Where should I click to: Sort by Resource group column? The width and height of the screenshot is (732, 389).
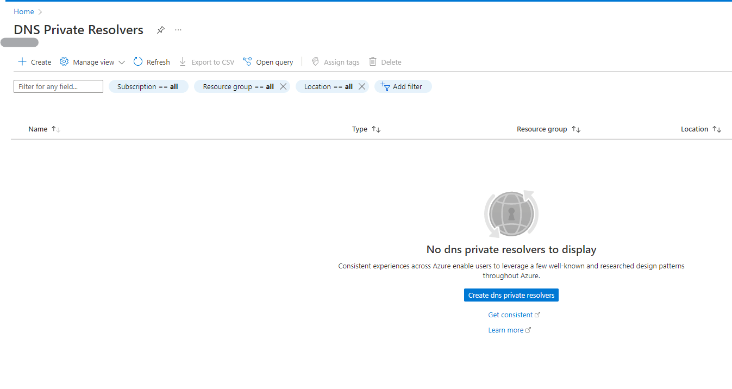pyautogui.click(x=549, y=129)
